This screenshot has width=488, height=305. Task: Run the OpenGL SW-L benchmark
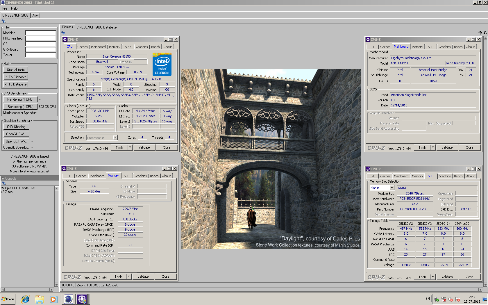pyautogui.click(x=16, y=134)
